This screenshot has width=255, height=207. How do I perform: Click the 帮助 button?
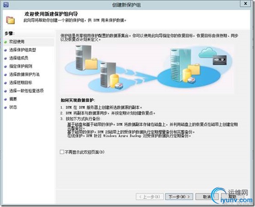tap(232, 197)
